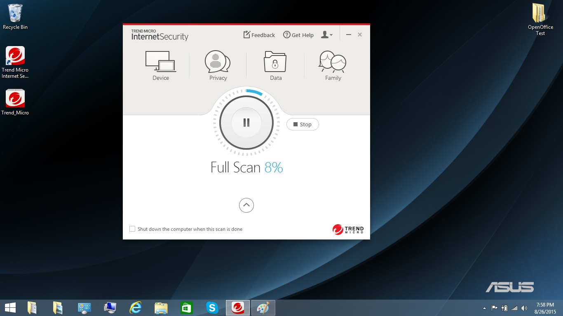This screenshot has height=316, width=563.
Task: Close the Internet Security window
Action: (360, 35)
